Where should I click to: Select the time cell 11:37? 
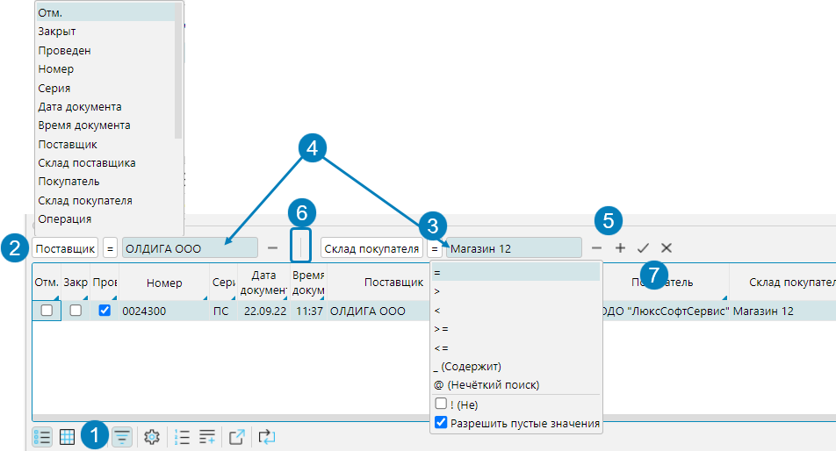coord(308,311)
